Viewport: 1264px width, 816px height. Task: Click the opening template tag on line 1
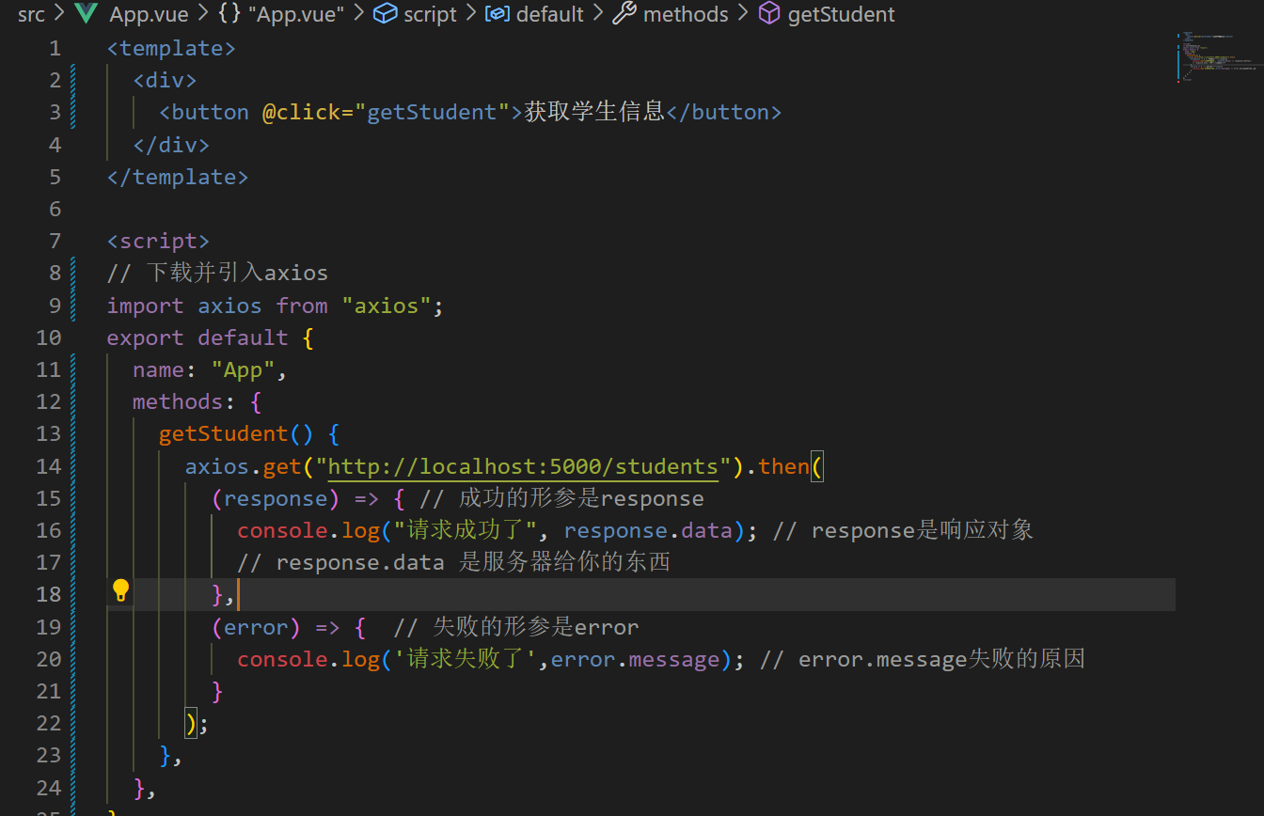pos(171,48)
